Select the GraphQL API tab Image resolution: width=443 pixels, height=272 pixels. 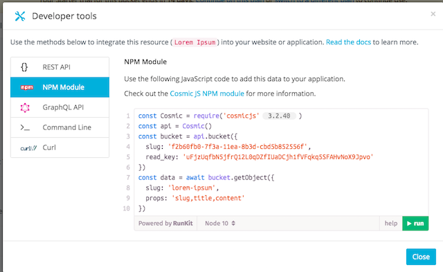[60, 107]
